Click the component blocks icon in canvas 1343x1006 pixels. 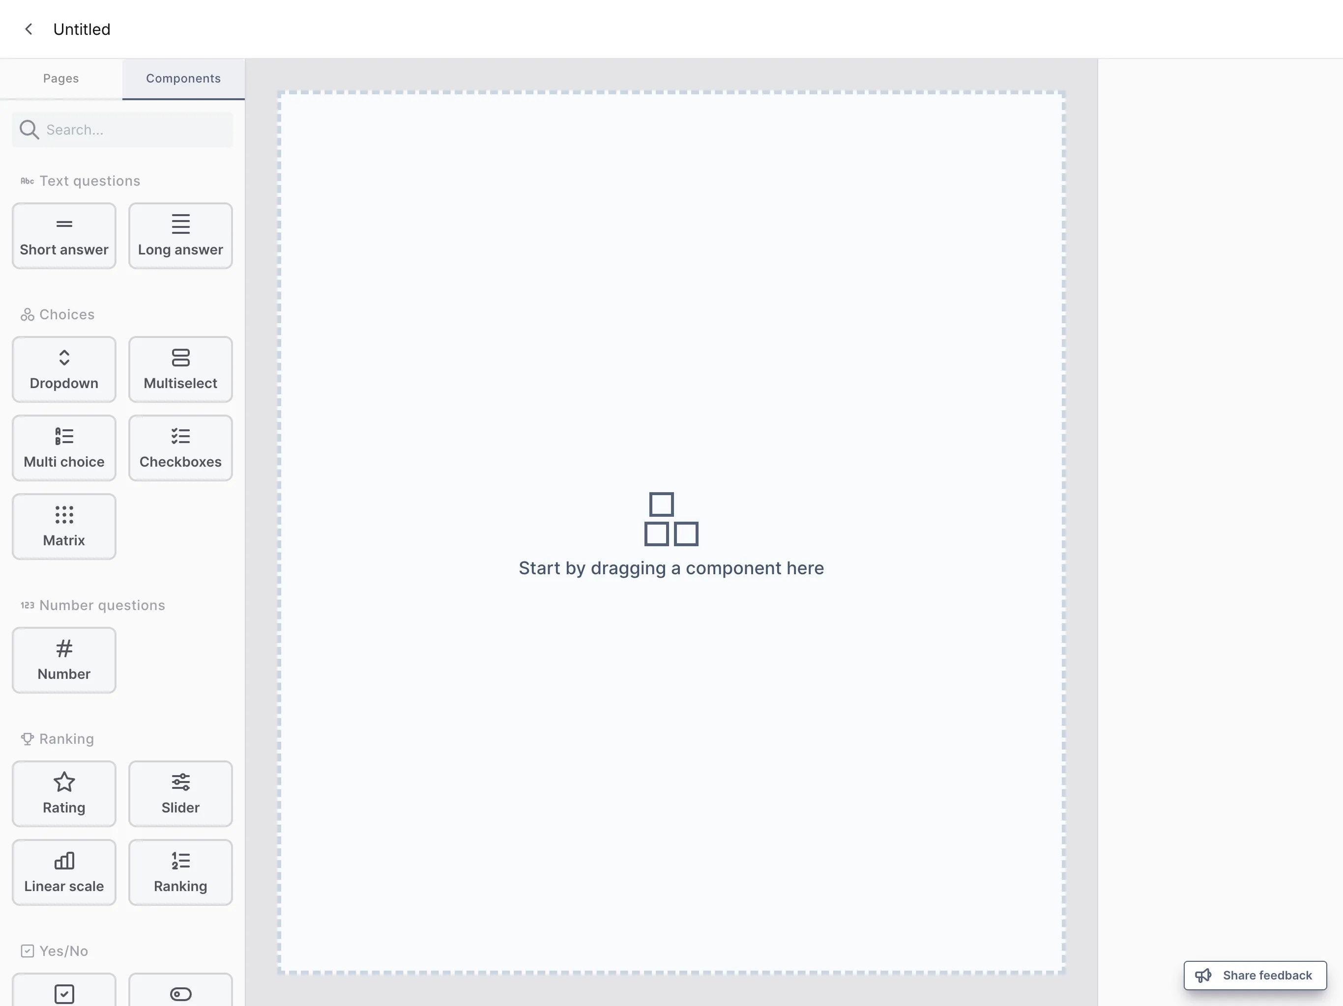pos(671,519)
